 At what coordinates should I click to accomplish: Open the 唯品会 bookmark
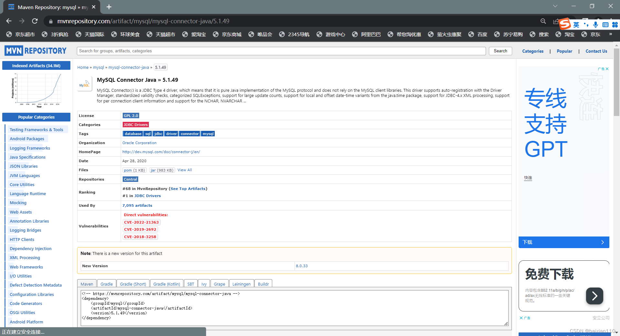click(261, 34)
